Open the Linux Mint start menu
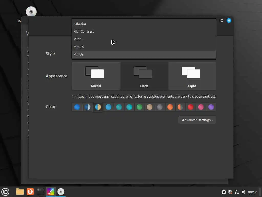 coord(5,192)
